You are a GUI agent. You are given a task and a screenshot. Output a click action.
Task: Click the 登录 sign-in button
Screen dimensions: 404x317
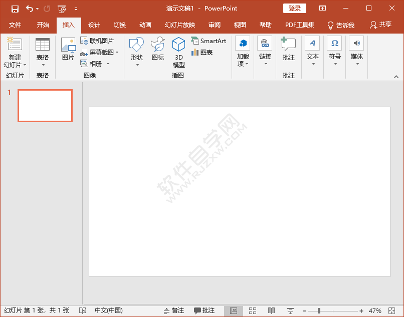[x=294, y=8]
